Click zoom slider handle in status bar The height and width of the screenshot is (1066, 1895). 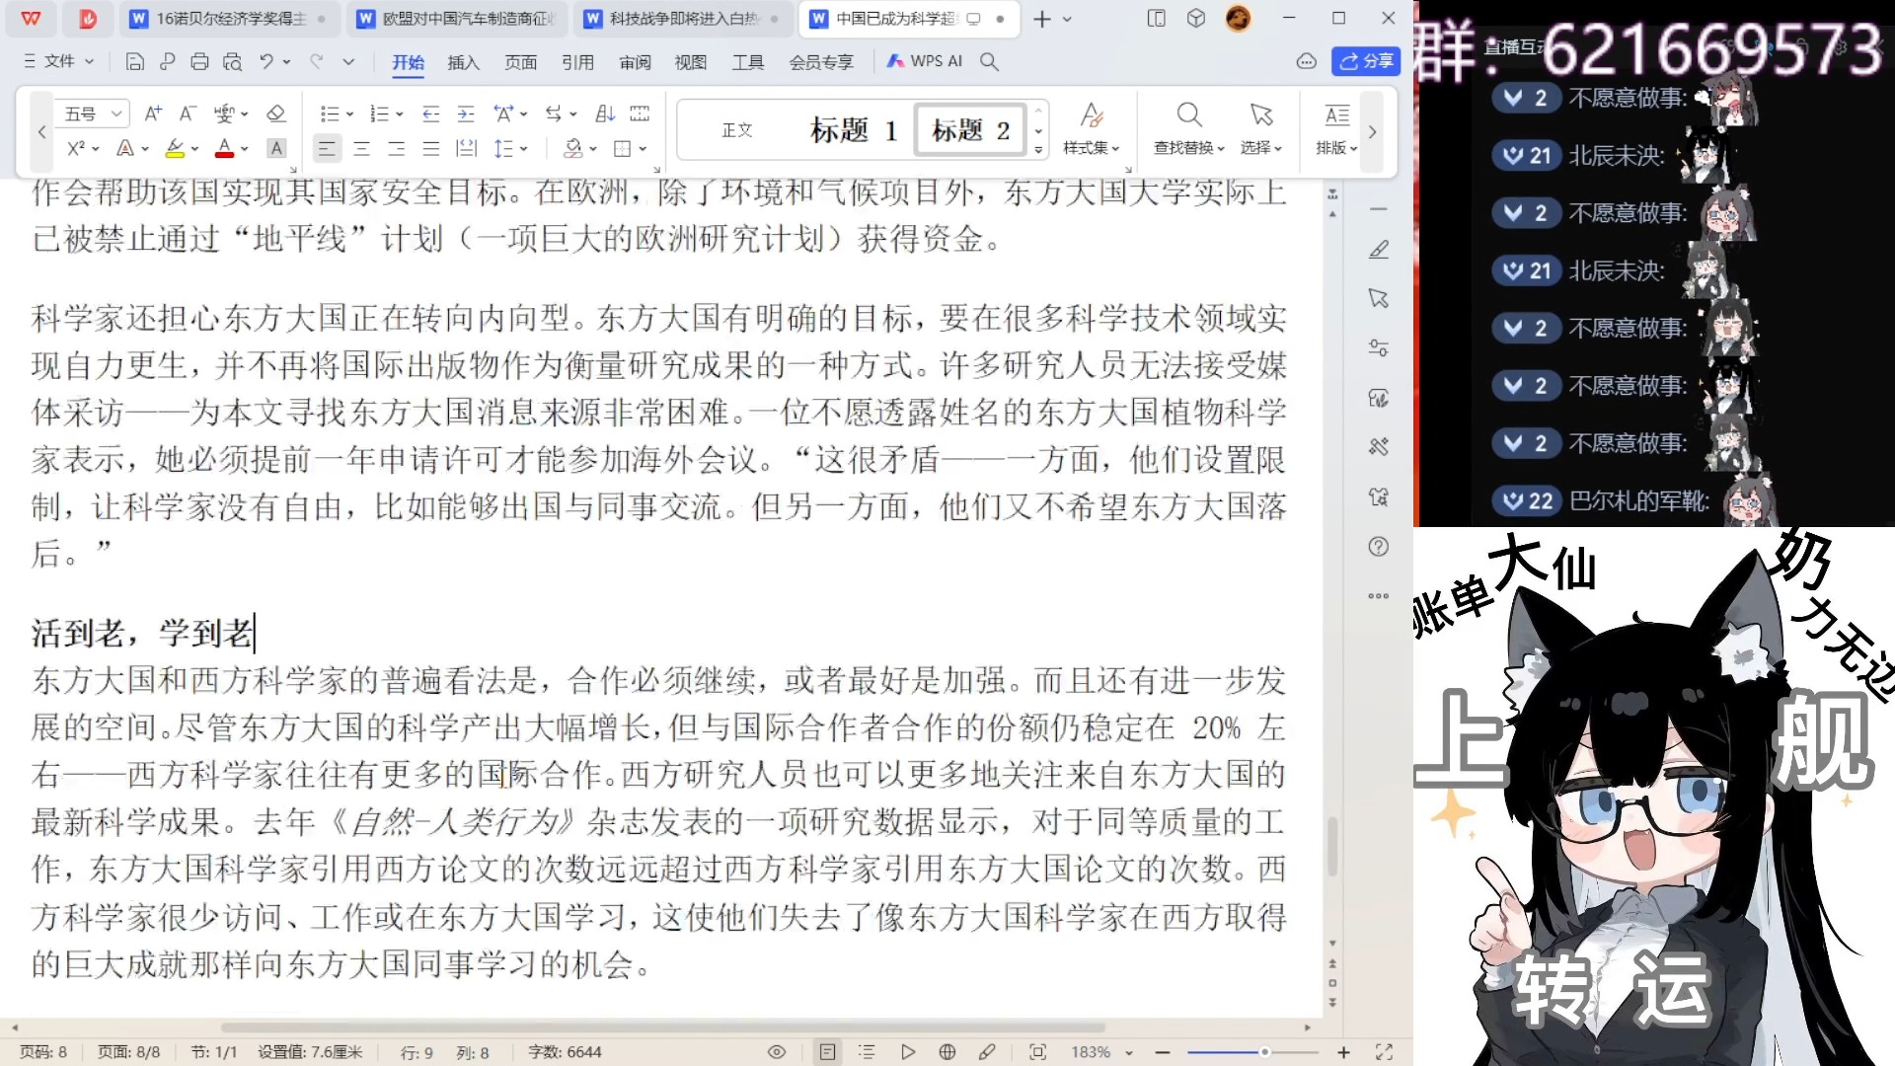click(1264, 1052)
